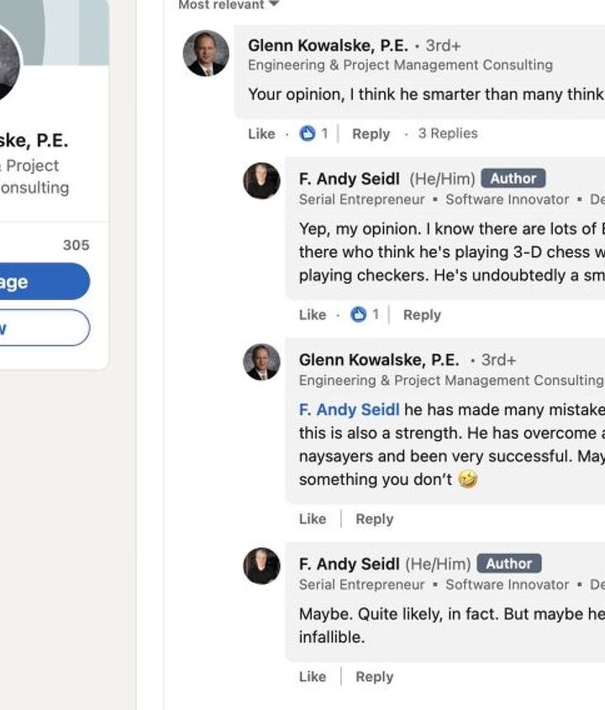Expand the 3 Replies thread
605x710 pixels.
[x=447, y=134]
